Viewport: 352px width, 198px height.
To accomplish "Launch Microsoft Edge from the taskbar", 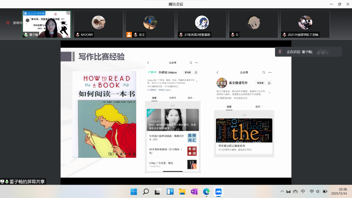I will pos(206,192).
